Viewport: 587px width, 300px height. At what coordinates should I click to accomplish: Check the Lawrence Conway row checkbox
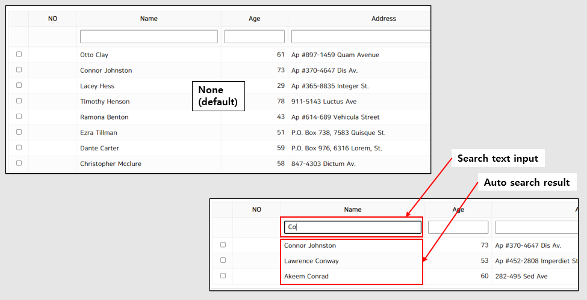(x=223, y=260)
